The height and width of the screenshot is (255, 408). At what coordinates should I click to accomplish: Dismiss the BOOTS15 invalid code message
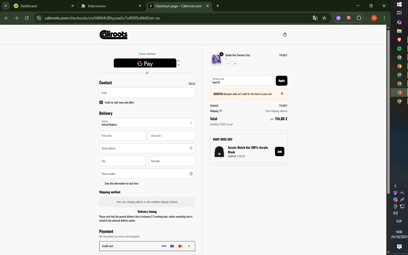282,94
